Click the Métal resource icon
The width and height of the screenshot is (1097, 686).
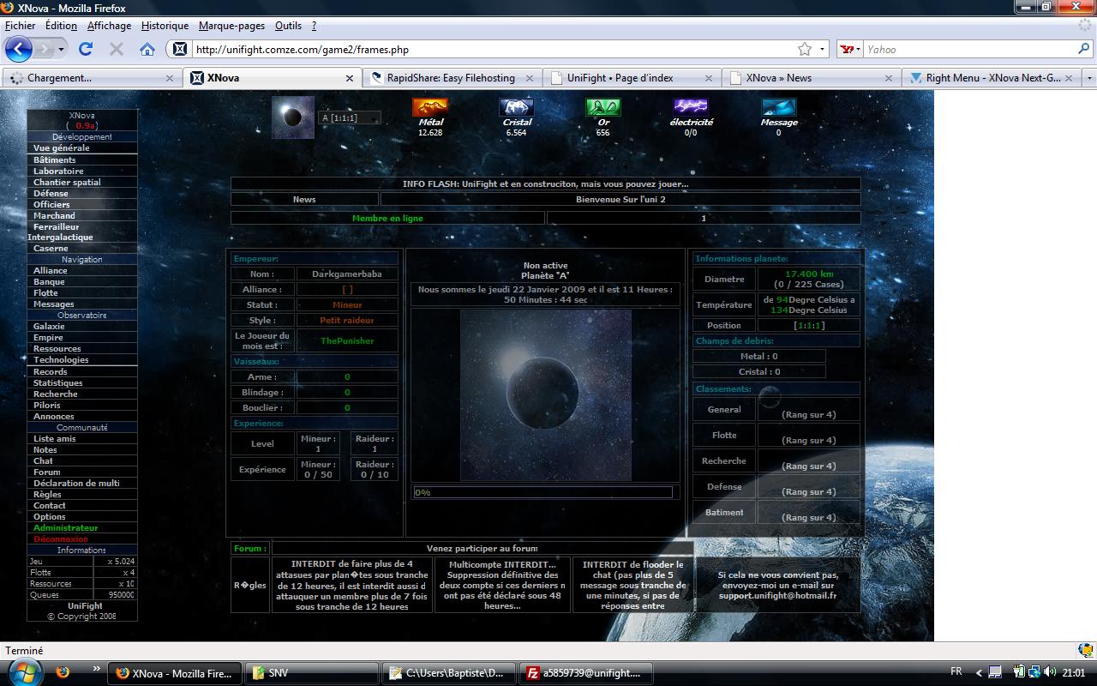(430, 107)
